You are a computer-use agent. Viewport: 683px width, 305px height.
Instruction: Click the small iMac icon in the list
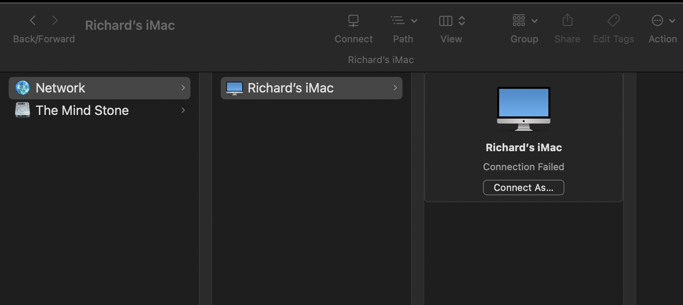(235, 88)
